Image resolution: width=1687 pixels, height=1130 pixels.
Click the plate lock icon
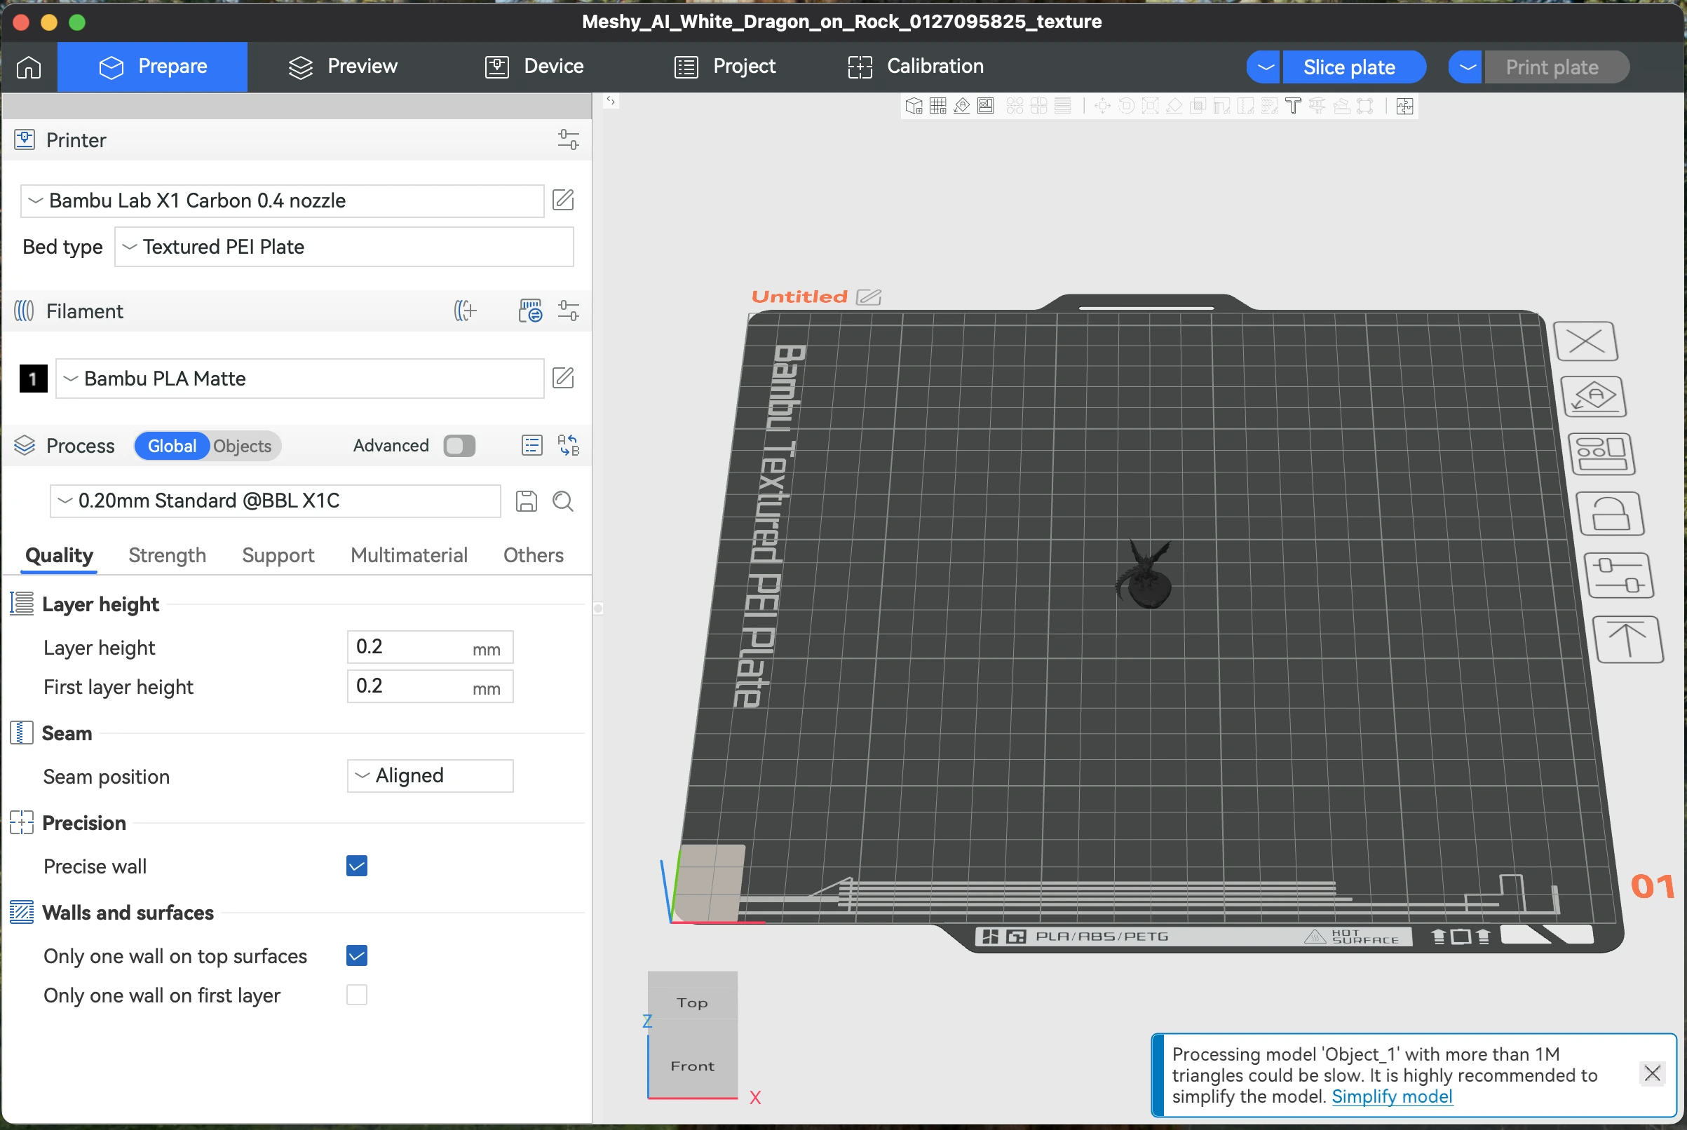(1610, 514)
